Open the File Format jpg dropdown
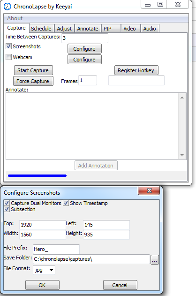 [44, 270]
